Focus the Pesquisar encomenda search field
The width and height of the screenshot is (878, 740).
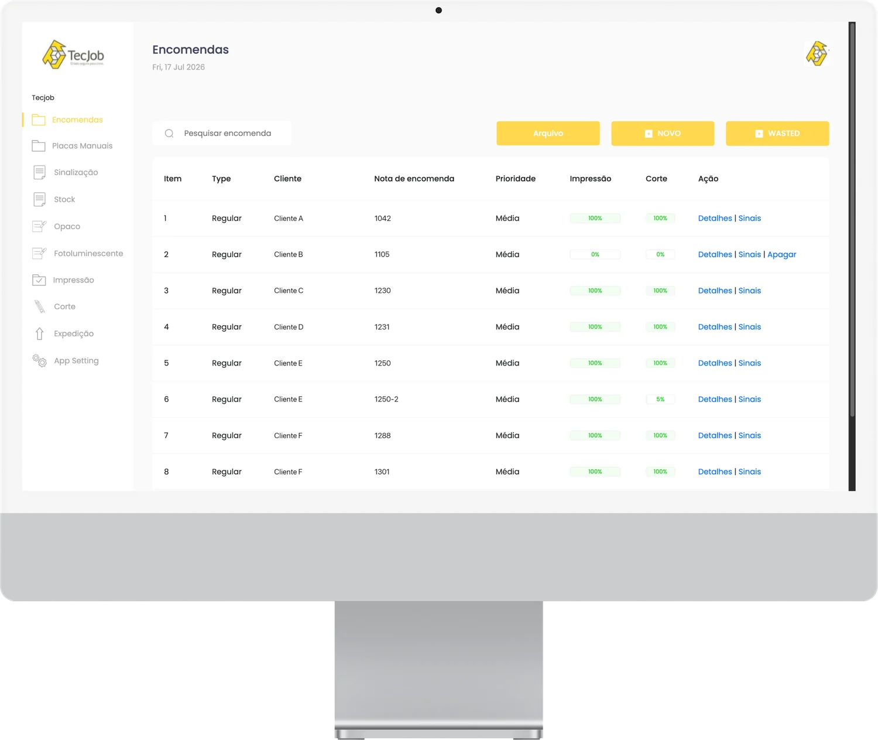[222, 134]
